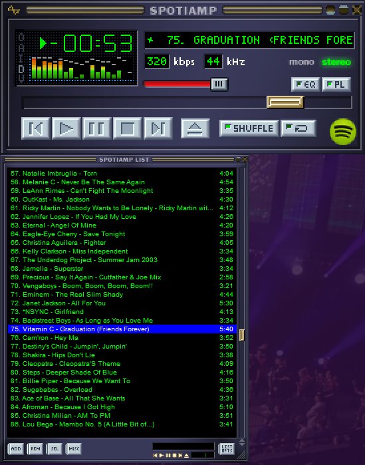Select Destiny's Child - Jumpin', Jumpin'
Image resolution: width=365 pixels, height=465 pixels.
[122, 347]
